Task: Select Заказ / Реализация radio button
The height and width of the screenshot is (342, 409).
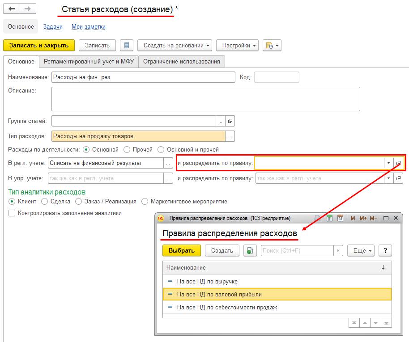Action: pyautogui.click(x=78, y=202)
